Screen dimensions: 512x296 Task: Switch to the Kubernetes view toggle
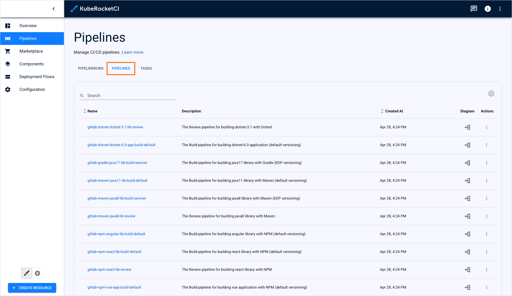point(38,273)
